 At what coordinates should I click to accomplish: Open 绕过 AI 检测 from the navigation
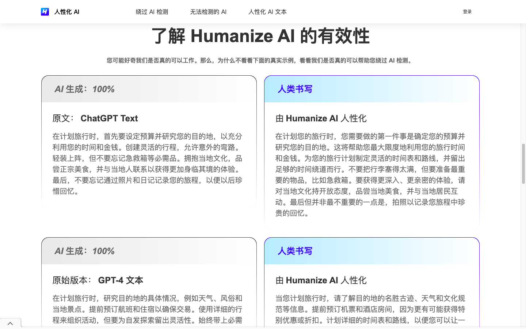click(x=152, y=12)
